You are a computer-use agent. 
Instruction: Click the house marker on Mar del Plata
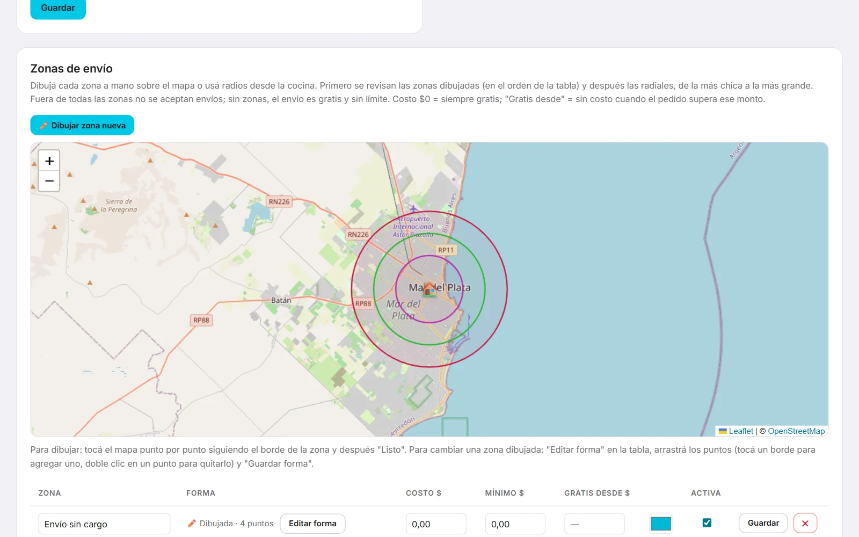[429, 289]
